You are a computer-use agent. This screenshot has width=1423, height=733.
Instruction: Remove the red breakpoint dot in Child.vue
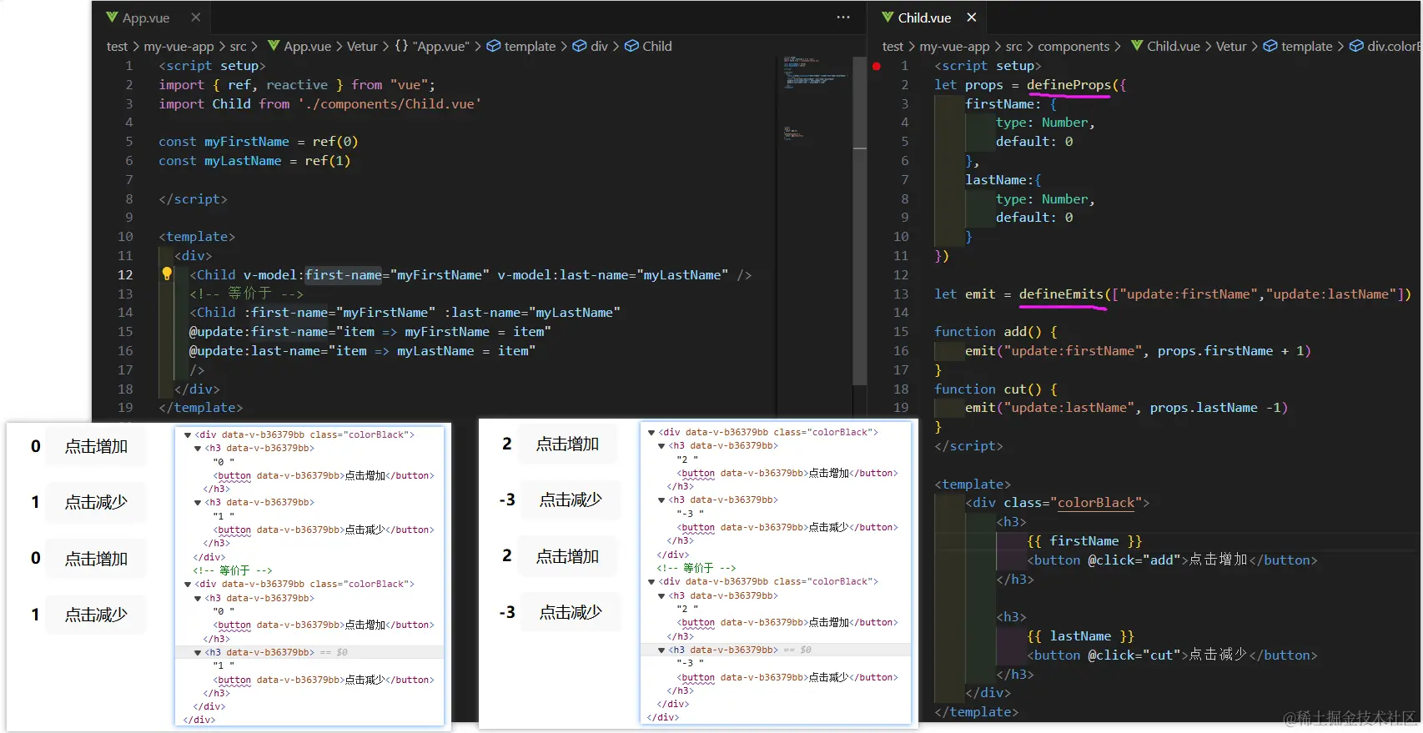(x=877, y=66)
